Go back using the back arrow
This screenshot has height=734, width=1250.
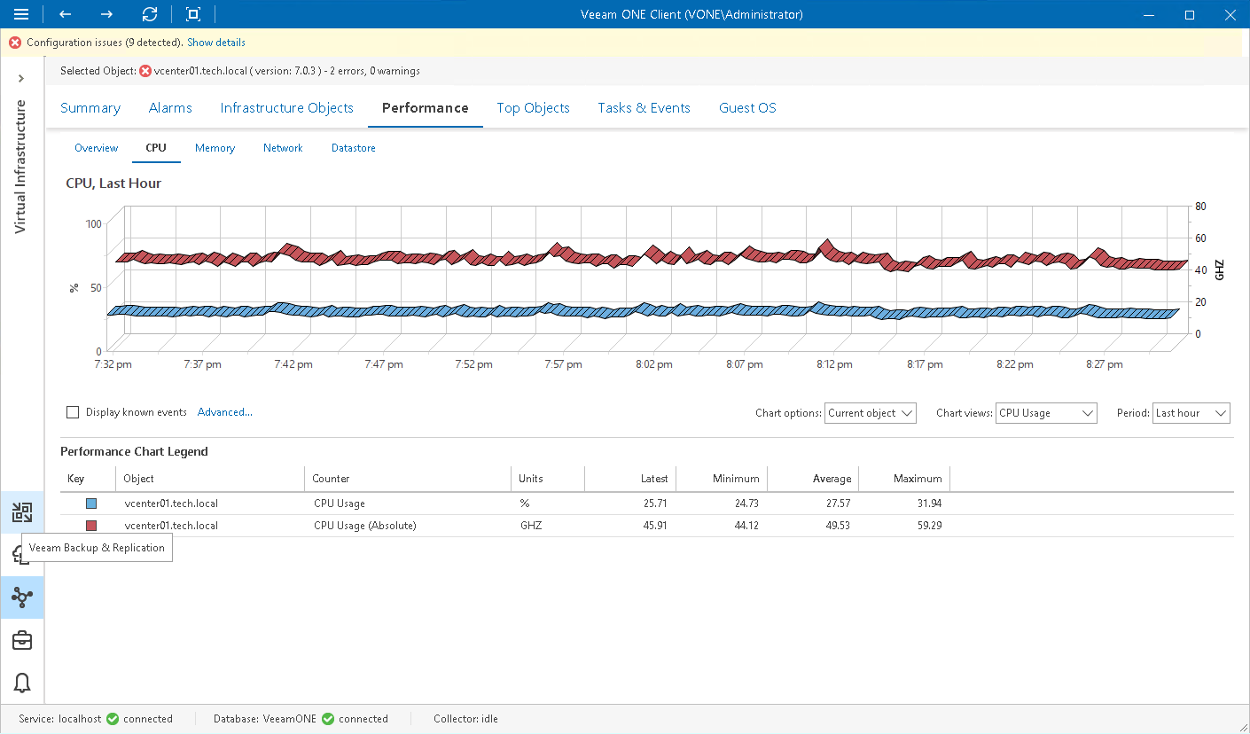(65, 14)
